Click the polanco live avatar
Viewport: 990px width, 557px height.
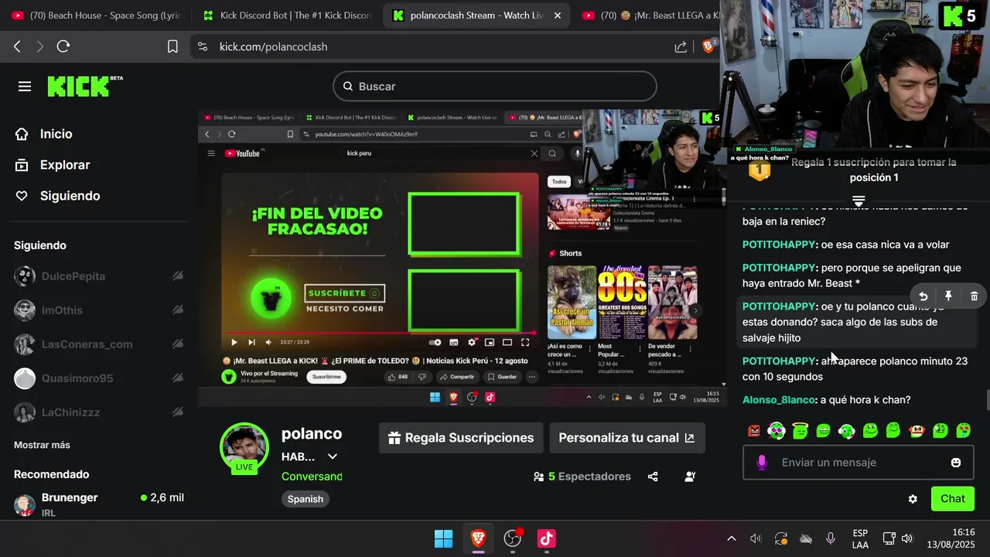(x=244, y=447)
